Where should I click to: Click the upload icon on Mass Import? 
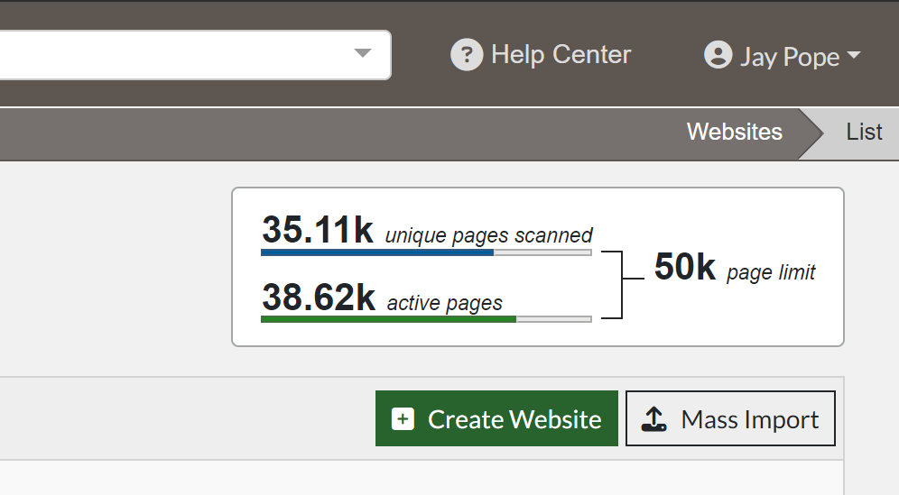[653, 418]
